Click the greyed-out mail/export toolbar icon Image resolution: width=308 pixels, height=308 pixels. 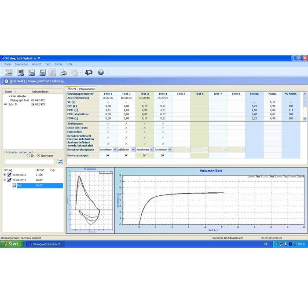(x=75, y=72)
